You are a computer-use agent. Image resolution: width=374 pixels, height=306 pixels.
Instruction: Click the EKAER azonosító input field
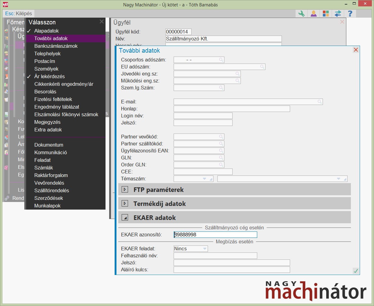[215, 235]
